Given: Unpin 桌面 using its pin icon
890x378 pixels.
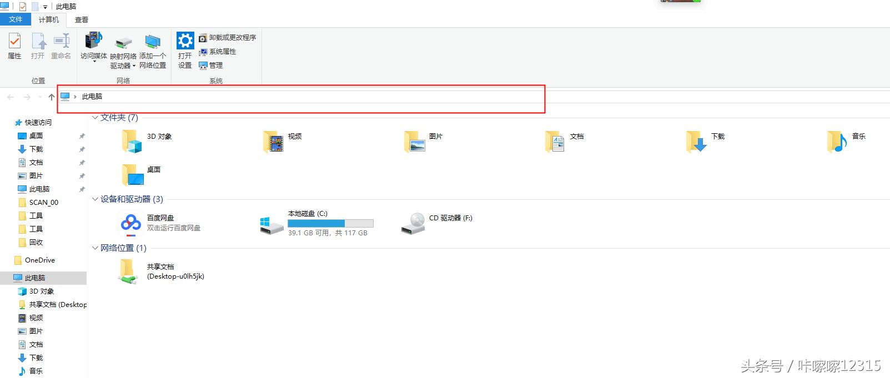Looking at the screenshot, I should pyautogui.click(x=82, y=136).
